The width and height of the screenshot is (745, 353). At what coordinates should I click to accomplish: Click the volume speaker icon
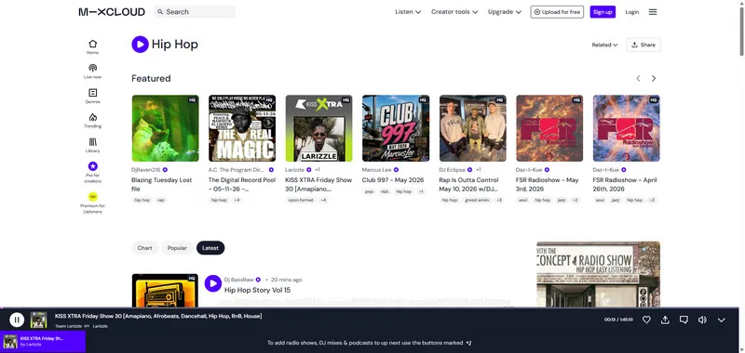pyautogui.click(x=702, y=320)
